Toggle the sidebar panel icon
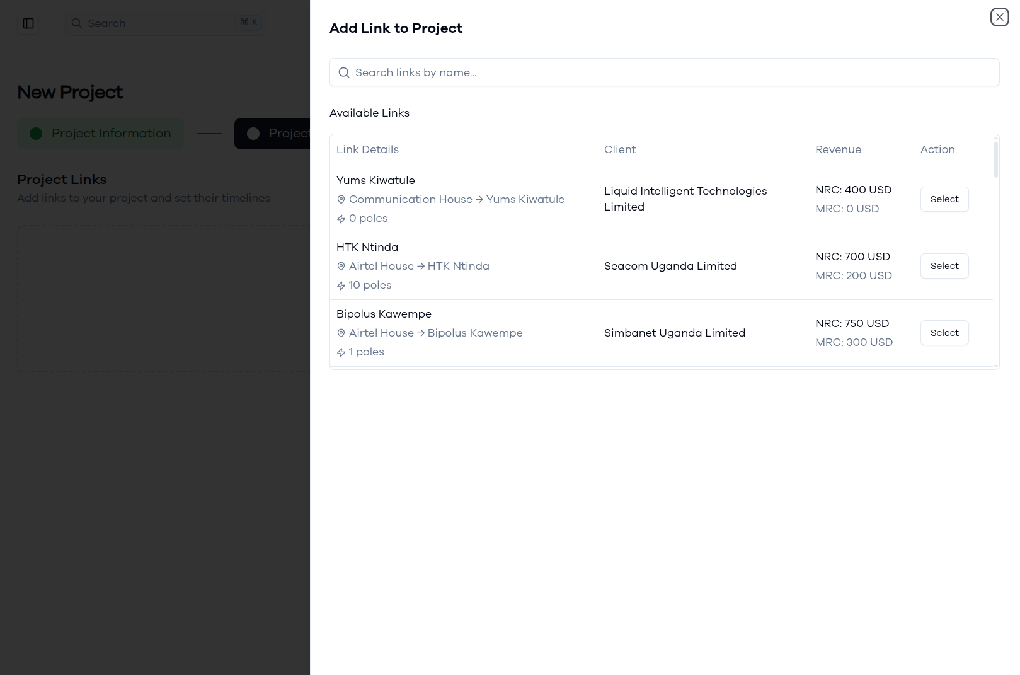The image size is (1020, 675). click(28, 23)
